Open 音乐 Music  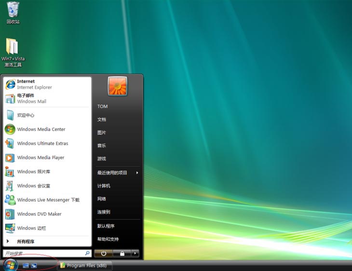[102, 146]
